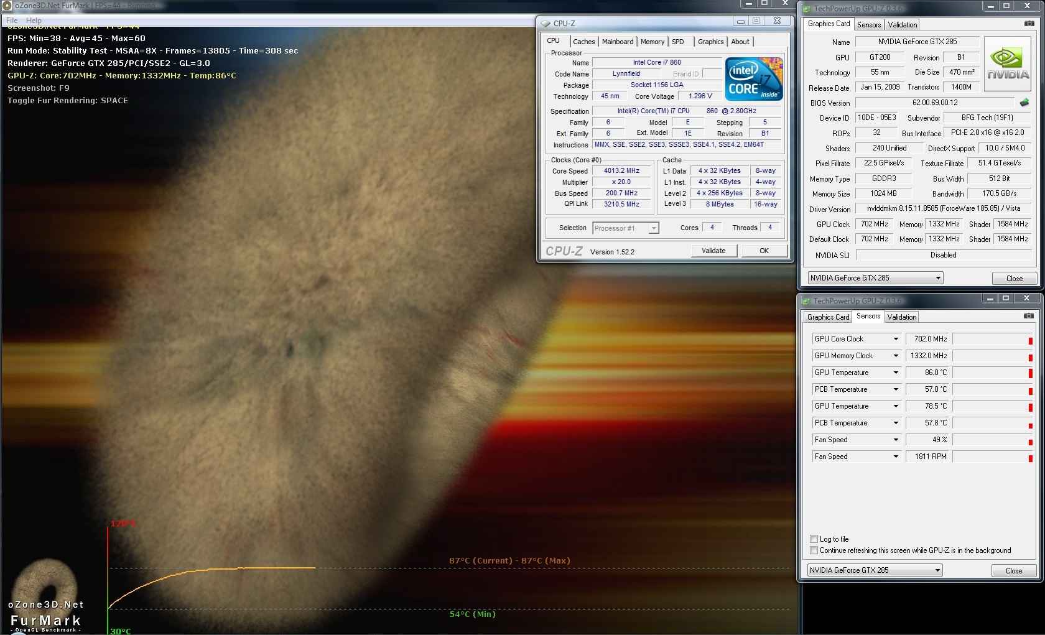Click the FurMark title bar icon
This screenshot has width=1045, height=635.
point(7,6)
